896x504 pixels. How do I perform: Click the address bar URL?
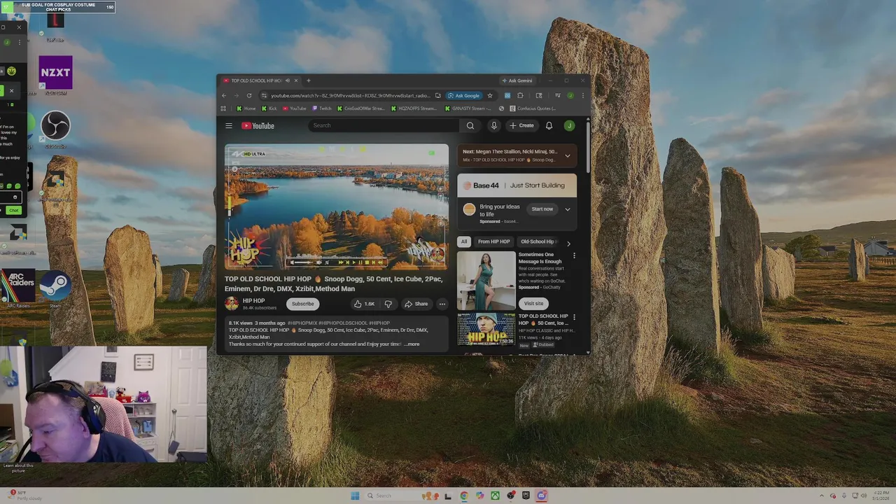point(350,95)
